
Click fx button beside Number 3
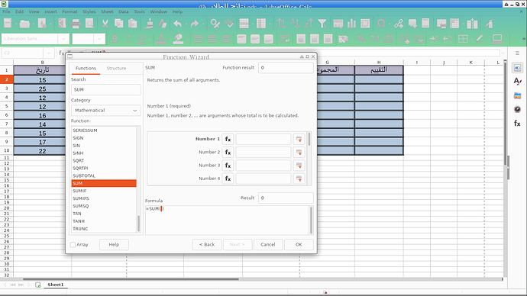pyautogui.click(x=228, y=166)
